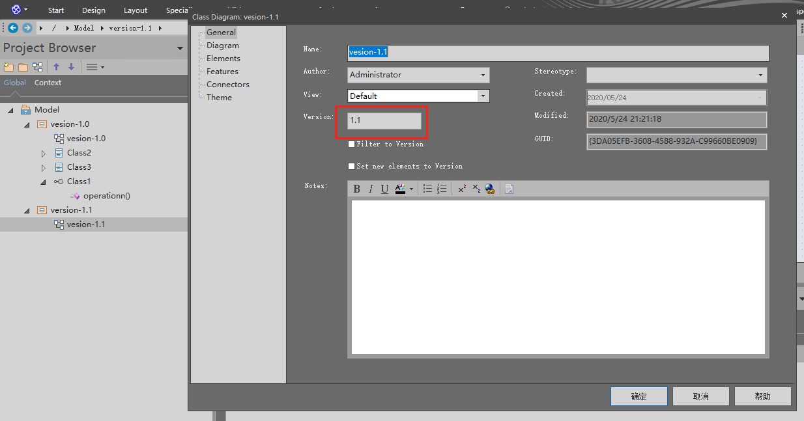The height and width of the screenshot is (421, 804).
Task: Switch to the Global tab
Action: (x=15, y=83)
